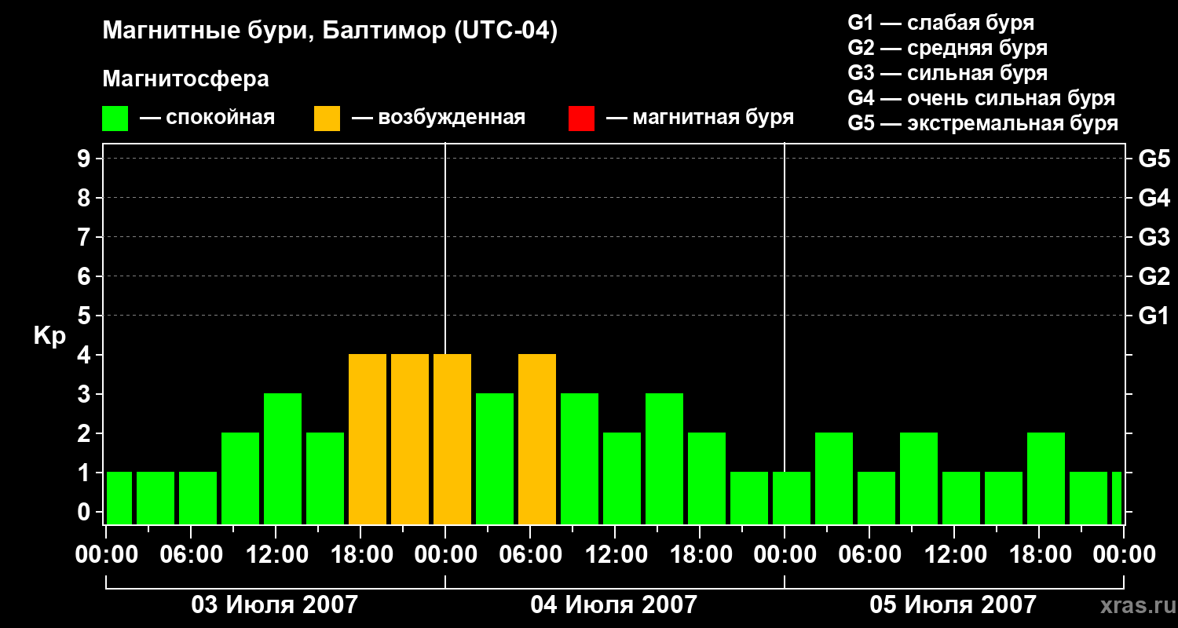Click '12:00' tick label above 04 Июля
Screen dimensions: 1178x628
(x=615, y=554)
